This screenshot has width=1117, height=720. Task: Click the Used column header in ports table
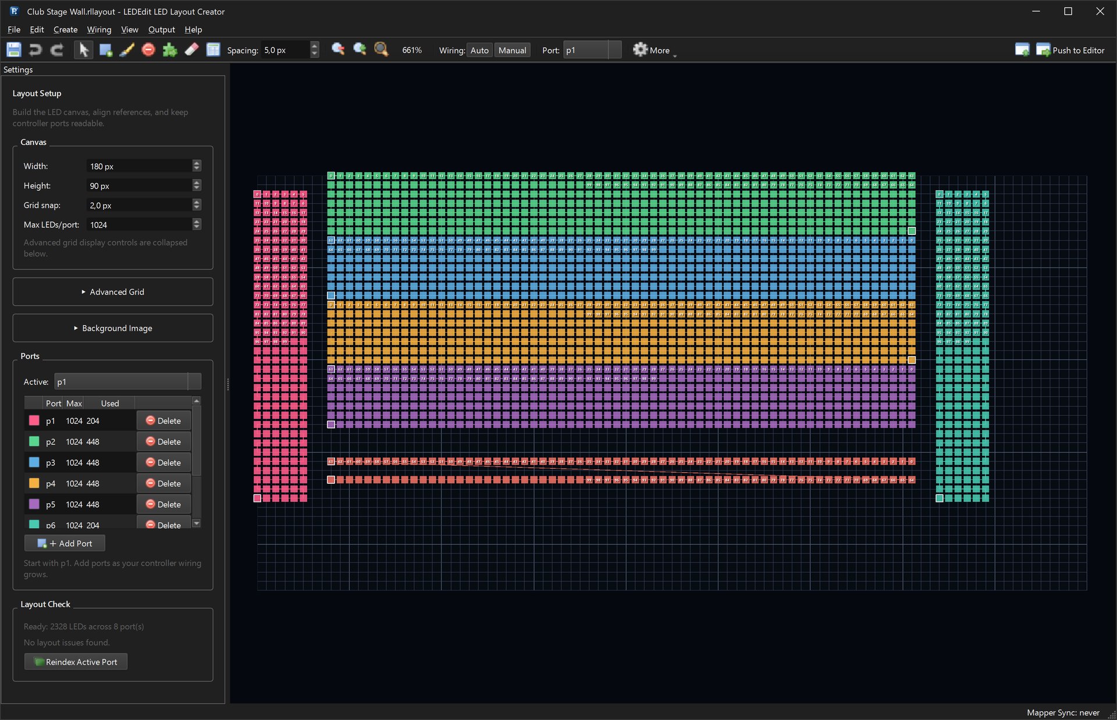pos(110,403)
